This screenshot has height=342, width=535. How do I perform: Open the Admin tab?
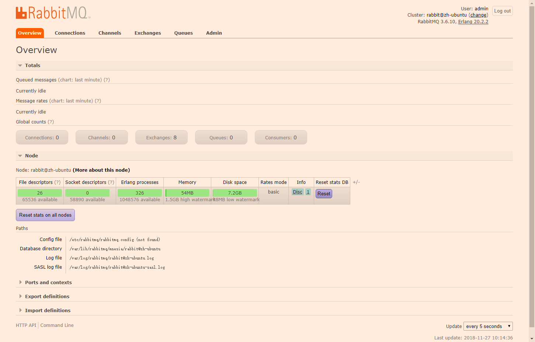[214, 33]
